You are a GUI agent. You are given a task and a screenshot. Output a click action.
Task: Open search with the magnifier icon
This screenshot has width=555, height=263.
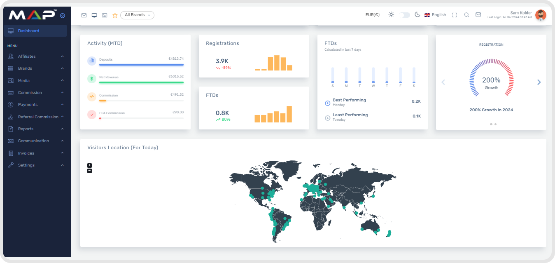466,15
